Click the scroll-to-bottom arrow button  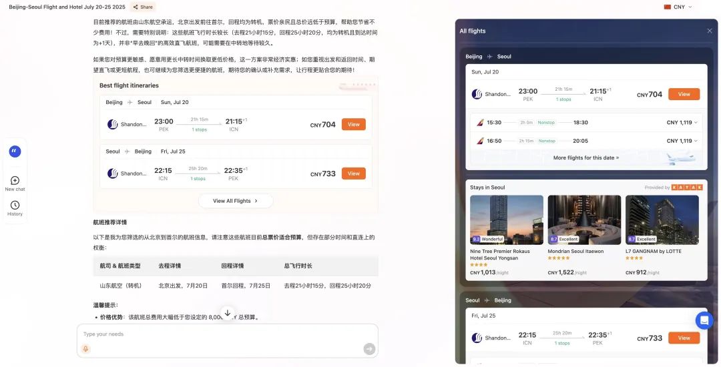227,313
